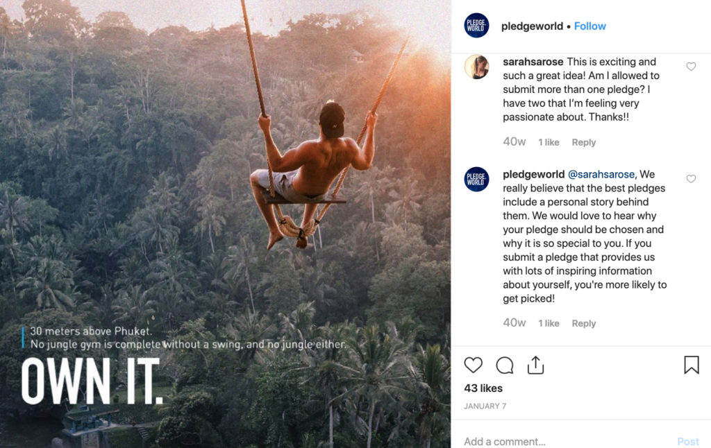Open sarahsarose's profile picture
The image size is (711, 448).
coord(476,67)
